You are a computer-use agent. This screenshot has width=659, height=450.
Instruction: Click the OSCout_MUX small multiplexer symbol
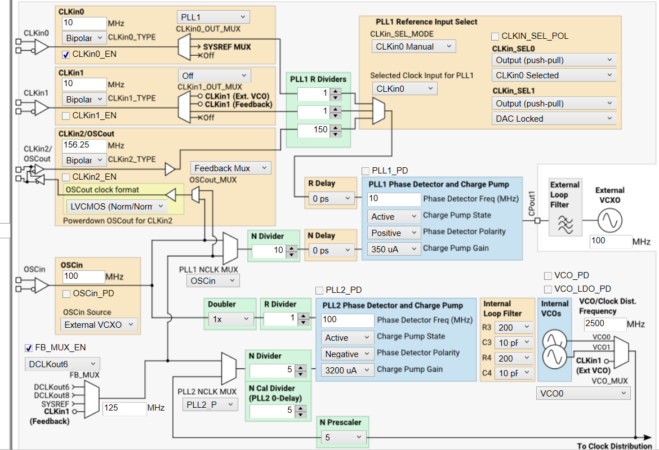click(x=195, y=195)
